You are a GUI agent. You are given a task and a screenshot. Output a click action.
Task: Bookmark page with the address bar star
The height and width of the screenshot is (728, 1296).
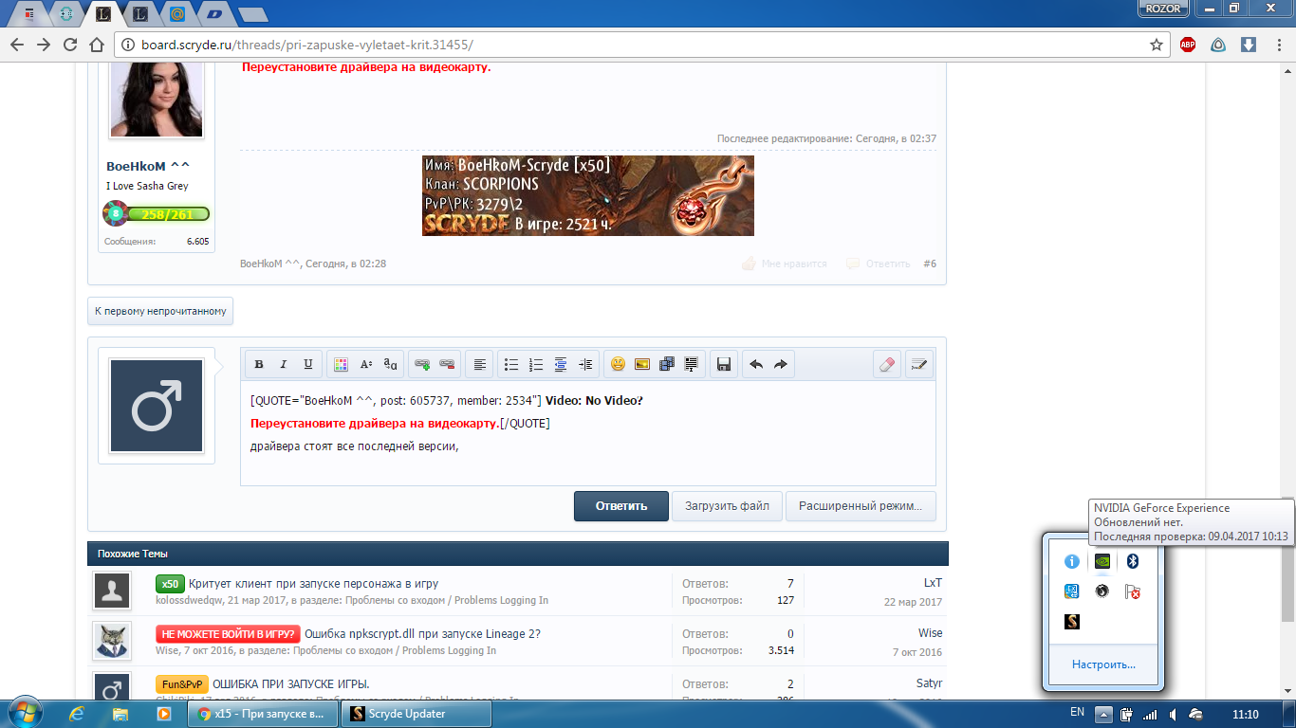[x=1157, y=45]
